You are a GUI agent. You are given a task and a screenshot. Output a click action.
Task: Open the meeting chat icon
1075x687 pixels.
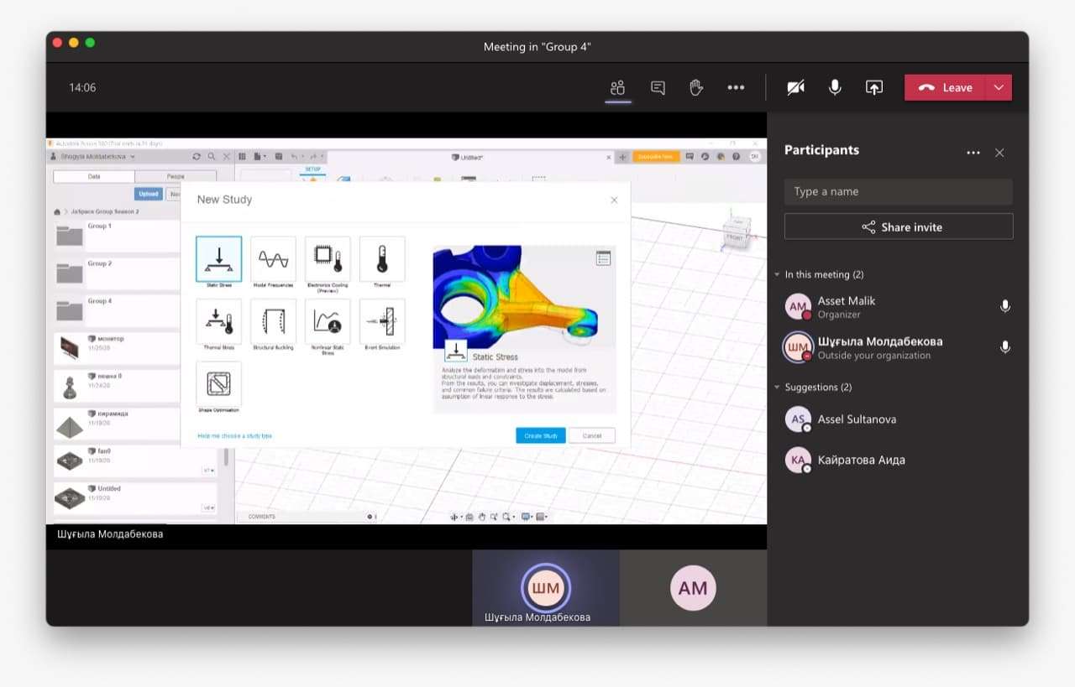click(x=658, y=87)
